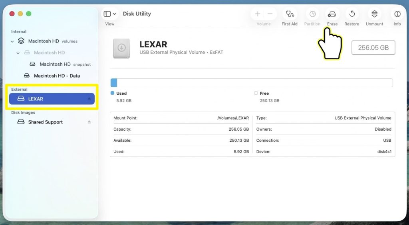This screenshot has height=225, width=409.
Task: Select the LEXAR external drive
Action: tap(36, 99)
